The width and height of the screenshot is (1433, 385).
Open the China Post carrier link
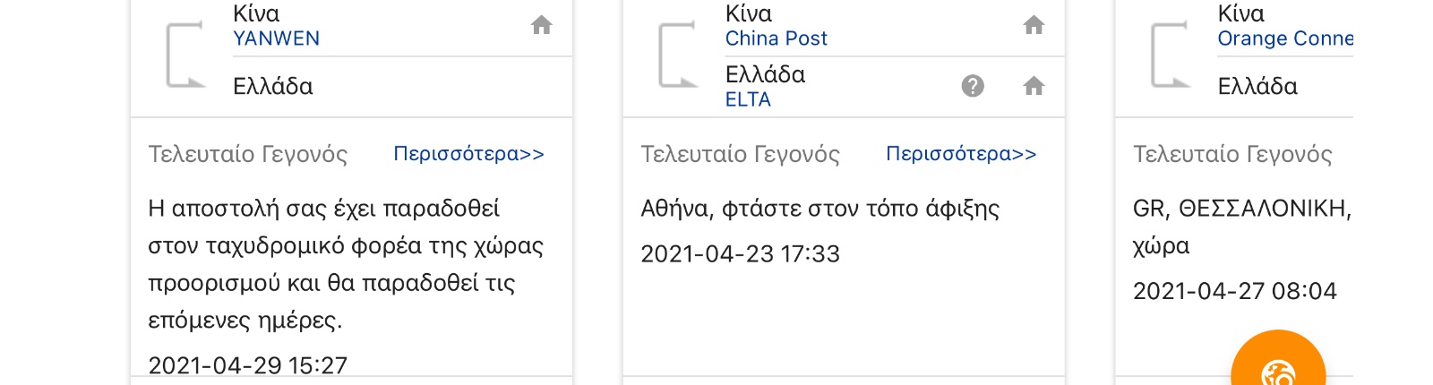[x=776, y=38]
